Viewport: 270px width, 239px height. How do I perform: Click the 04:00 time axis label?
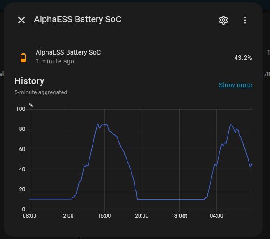217,216
